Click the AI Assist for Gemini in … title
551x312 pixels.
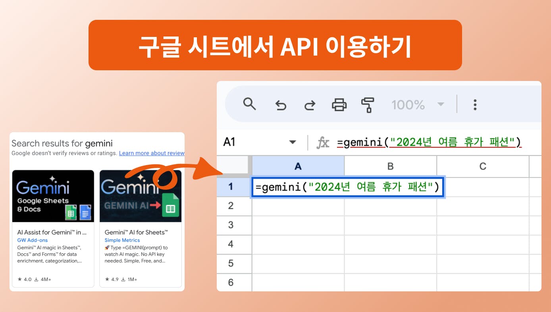pyautogui.click(x=52, y=232)
